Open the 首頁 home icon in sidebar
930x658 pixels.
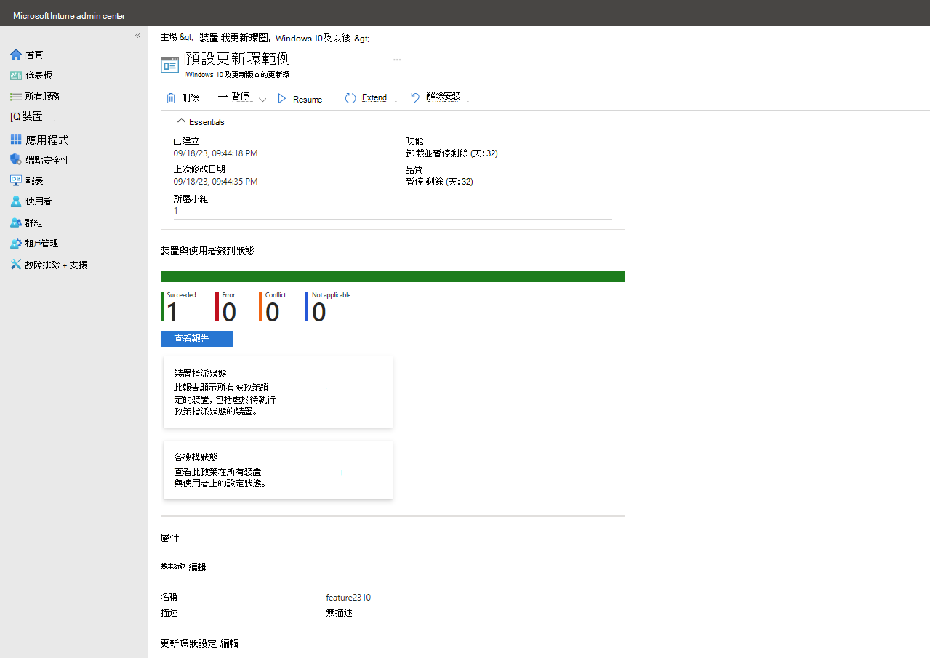coord(16,55)
